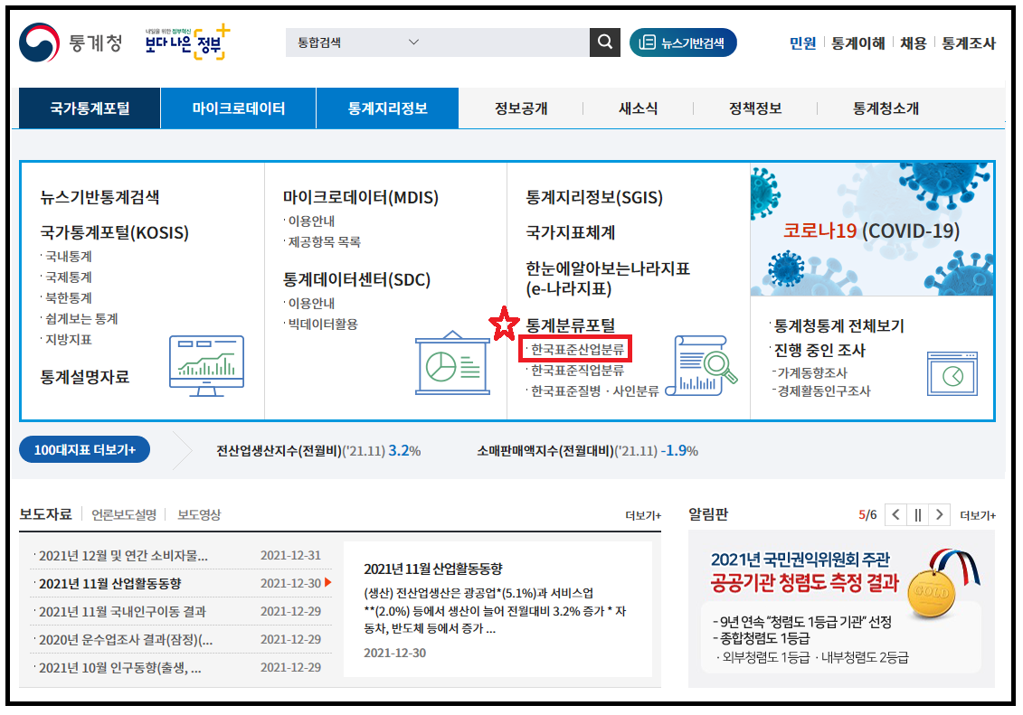Open 채용 top link

pyautogui.click(x=914, y=43)
